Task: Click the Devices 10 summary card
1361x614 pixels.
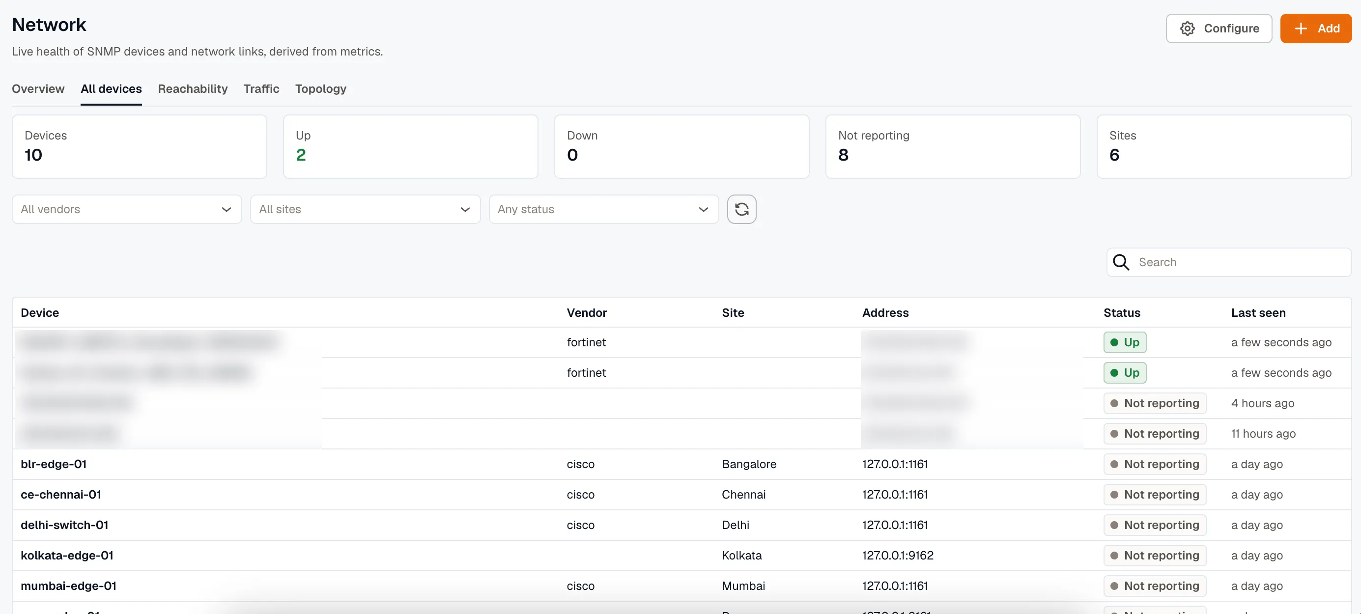Action: pos(140,147)
